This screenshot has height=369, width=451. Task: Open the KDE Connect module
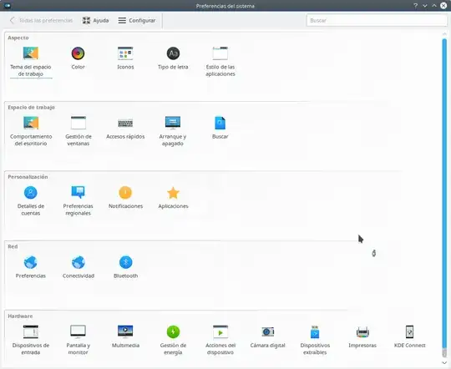coord(409,336)
